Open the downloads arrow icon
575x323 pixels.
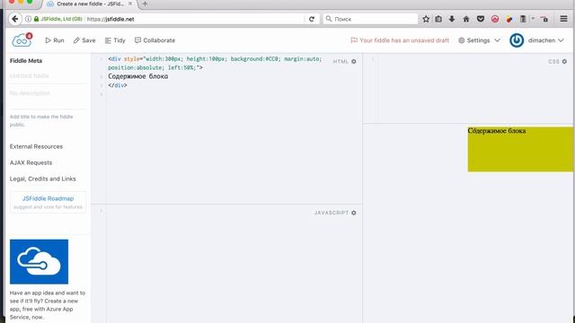click(x=452, y=19)
